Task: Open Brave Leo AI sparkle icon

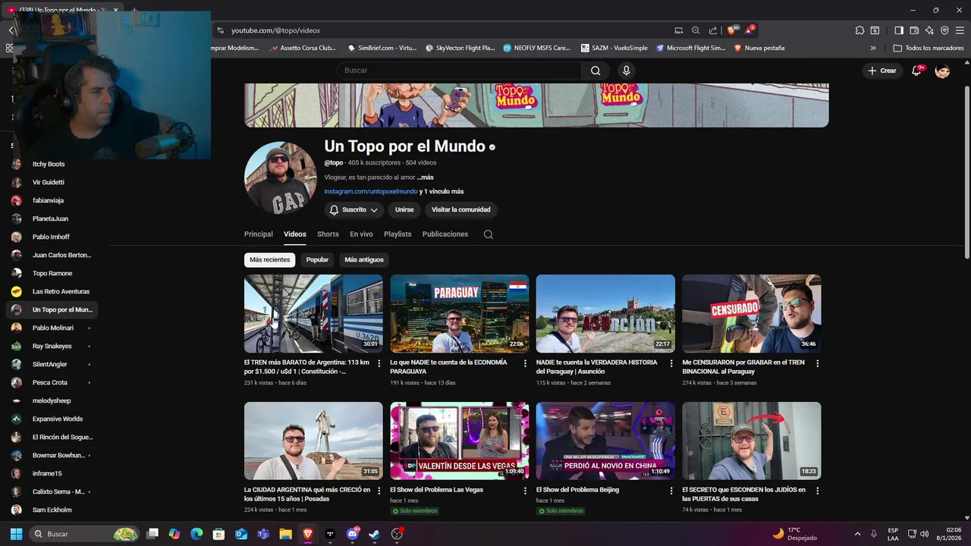Action: (x=929, y=30)
